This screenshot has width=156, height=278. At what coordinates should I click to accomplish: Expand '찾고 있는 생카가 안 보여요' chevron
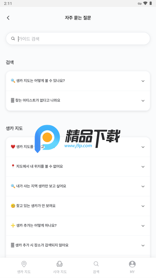[143, 206]
